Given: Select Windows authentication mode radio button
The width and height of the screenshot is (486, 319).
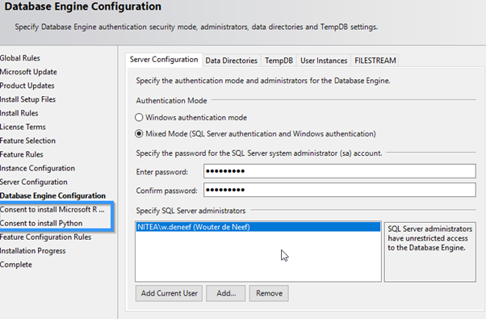Looking at the screenshot, I should point(139,117).
